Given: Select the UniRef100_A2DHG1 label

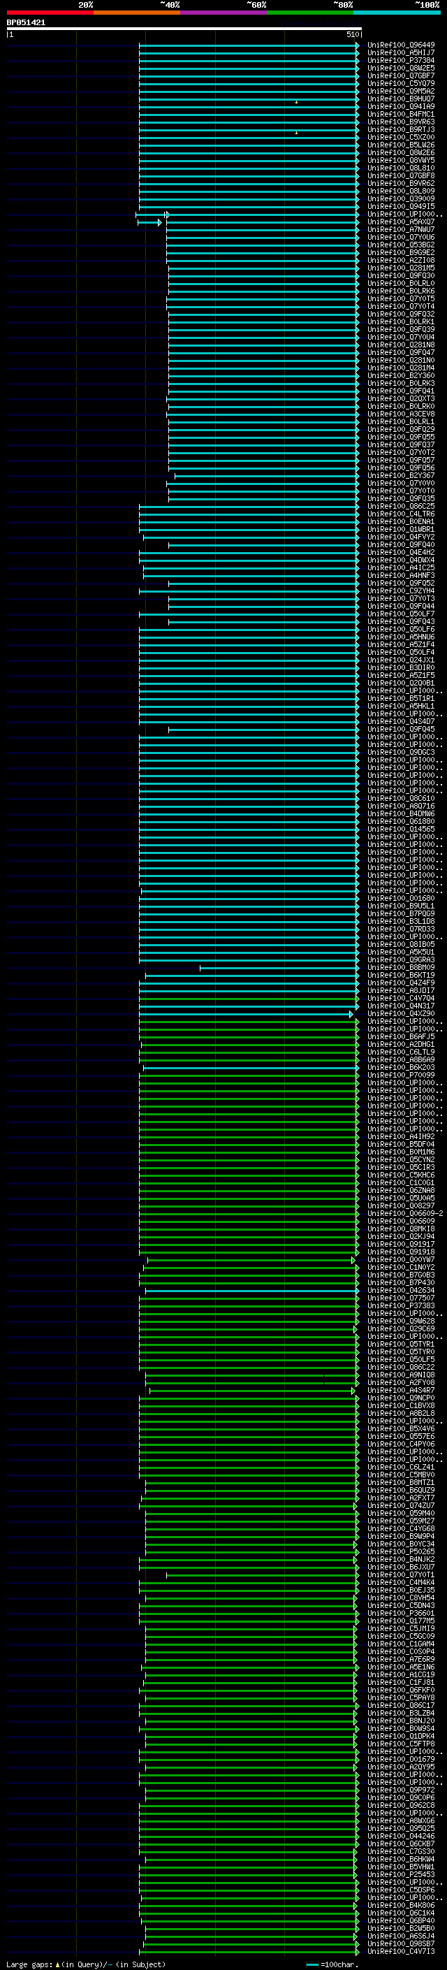Looking at the screenshot, I should [x=401, y=1045].
